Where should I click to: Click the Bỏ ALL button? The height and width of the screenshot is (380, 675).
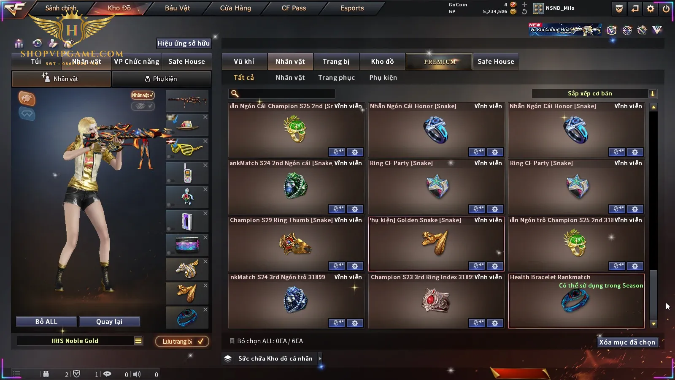[x=46, y=322]
